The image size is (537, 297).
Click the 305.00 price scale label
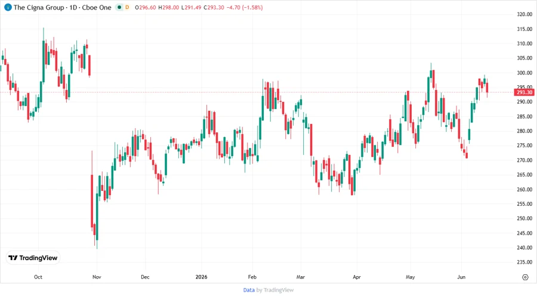(x=524, y=58)
